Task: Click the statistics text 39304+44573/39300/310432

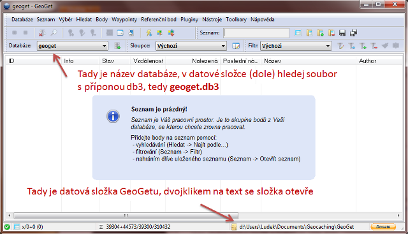Action: click(138, 227)
